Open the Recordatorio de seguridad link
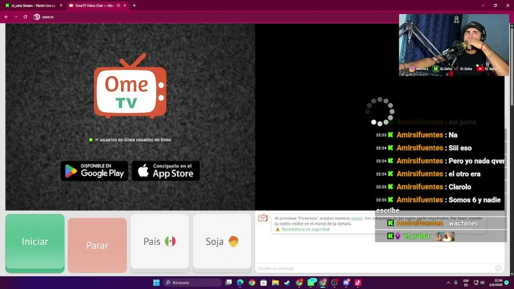This screenshot has width=514, height=289. pos(306,229)
